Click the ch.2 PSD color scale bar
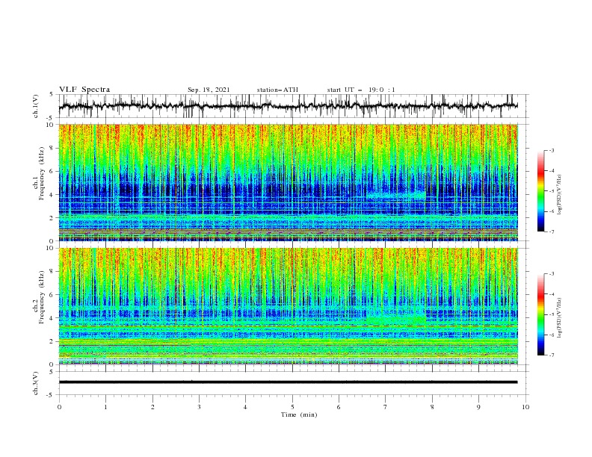 [x=540, y=314]
